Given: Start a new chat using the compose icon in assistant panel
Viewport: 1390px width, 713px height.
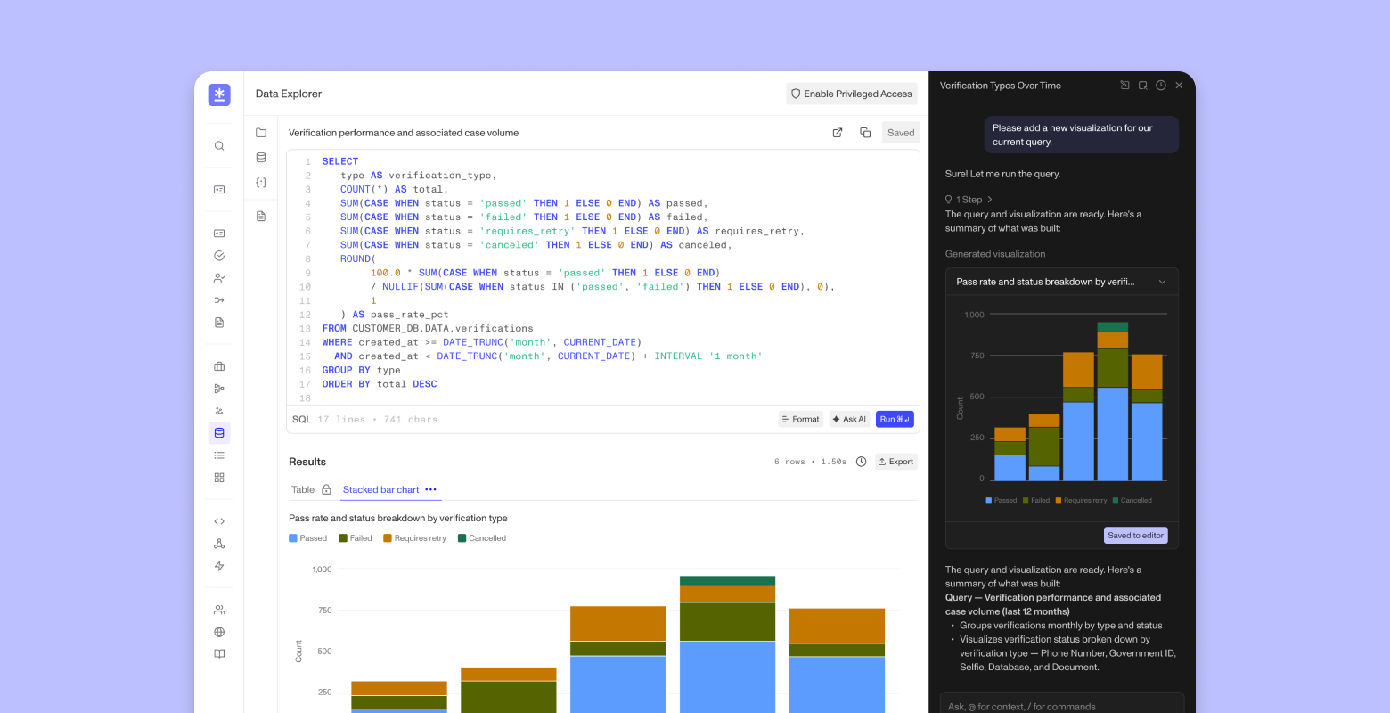Looking at the screenshot, I should 1124,86.
